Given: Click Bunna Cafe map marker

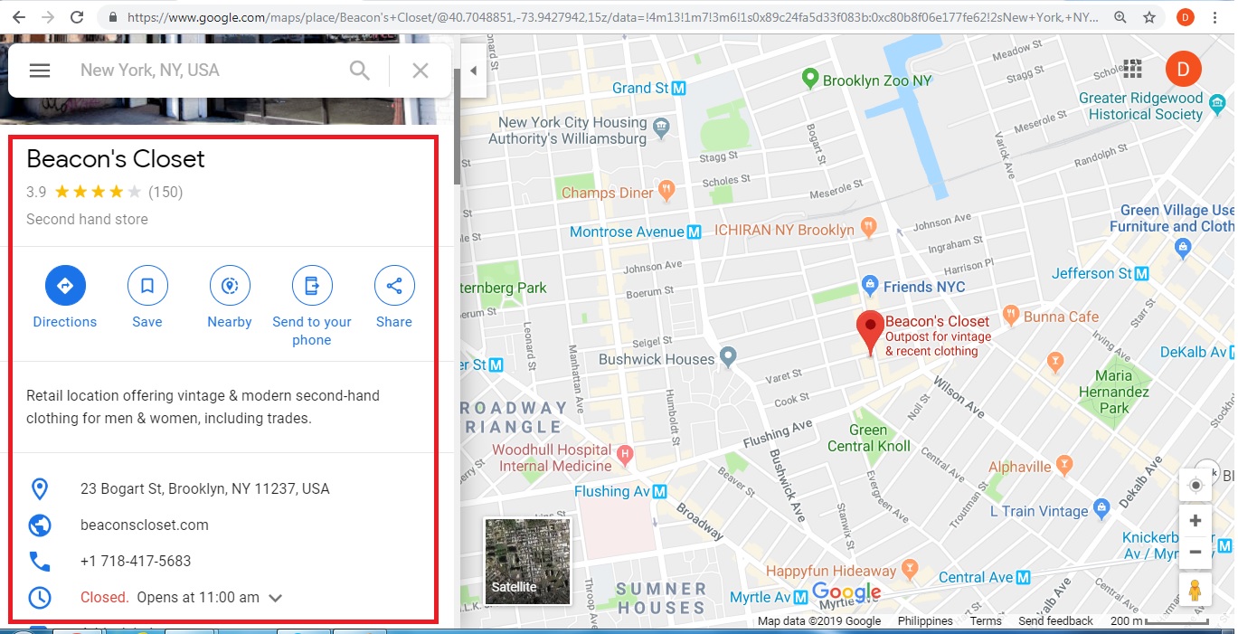Looking at the screenshot, I should (1009, 316).
